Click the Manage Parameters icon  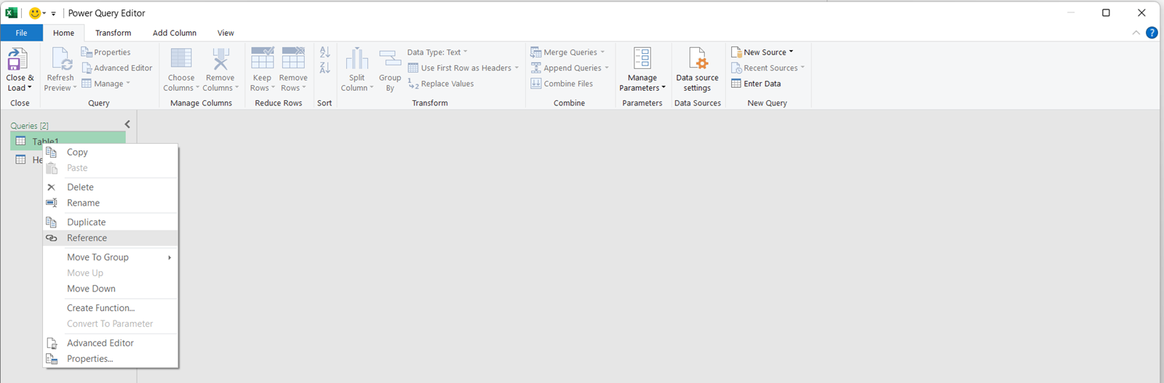click(642, 60)
